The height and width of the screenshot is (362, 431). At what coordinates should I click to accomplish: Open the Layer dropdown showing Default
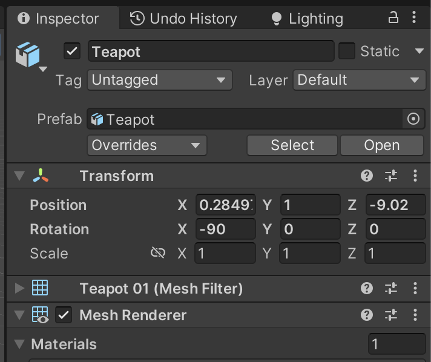pyautogui.click(x=359, y=80)
